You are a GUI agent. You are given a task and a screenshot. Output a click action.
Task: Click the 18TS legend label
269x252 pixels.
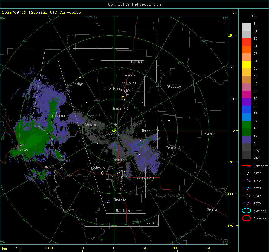(257, 203)
